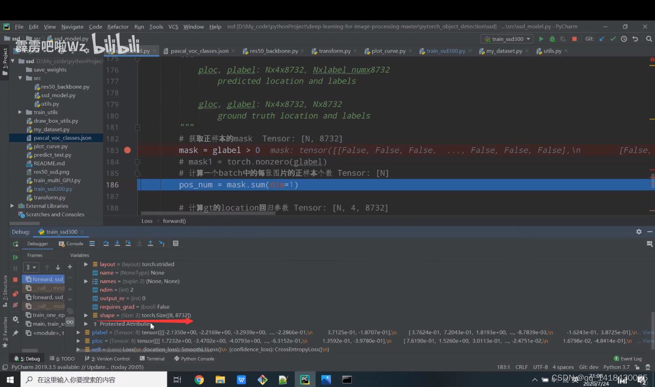Select train_one_ep frame in Frames list

click(x=45, y=315)
